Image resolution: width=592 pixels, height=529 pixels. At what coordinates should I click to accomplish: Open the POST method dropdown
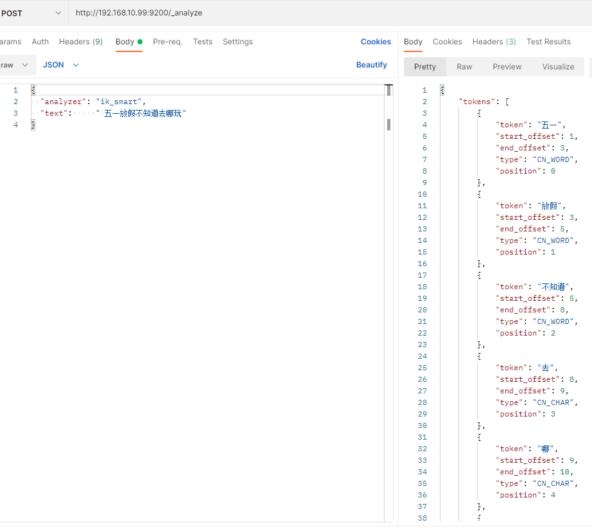click(32, 13)
